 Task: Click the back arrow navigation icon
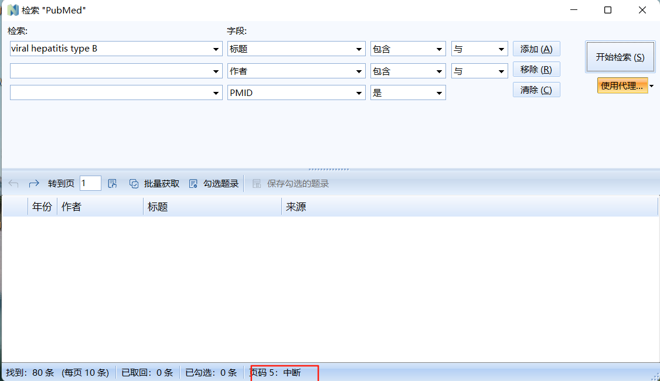[x=13, y=184]
